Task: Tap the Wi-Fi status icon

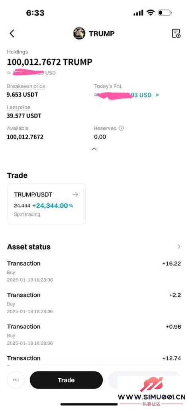Action: (x=151, y=12)
